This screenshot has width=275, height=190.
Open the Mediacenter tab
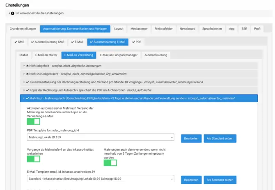click(139, 29)
